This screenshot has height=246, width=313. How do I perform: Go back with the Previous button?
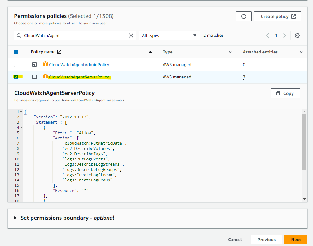(x=266, y=240)
